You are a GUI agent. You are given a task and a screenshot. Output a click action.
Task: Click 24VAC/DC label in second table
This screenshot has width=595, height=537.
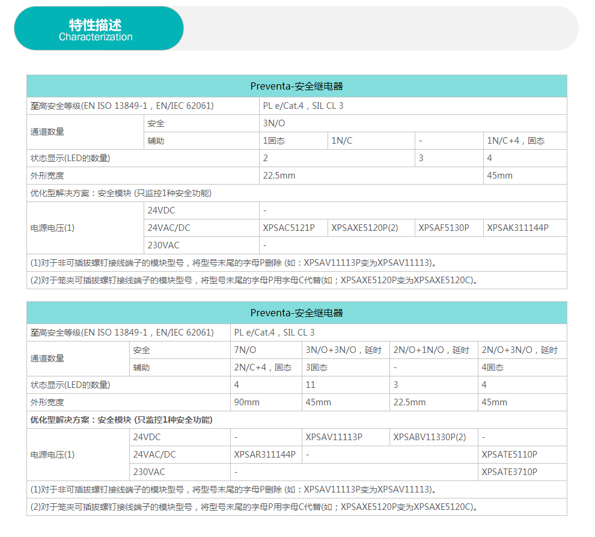pos(154,455)
